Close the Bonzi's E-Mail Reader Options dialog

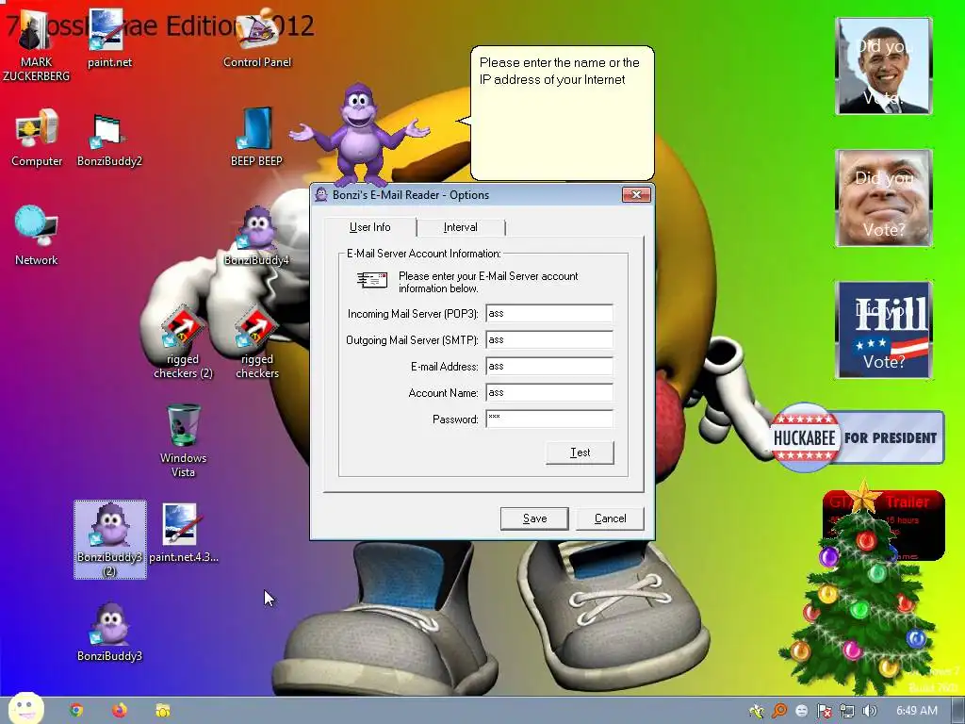(636, 194)
